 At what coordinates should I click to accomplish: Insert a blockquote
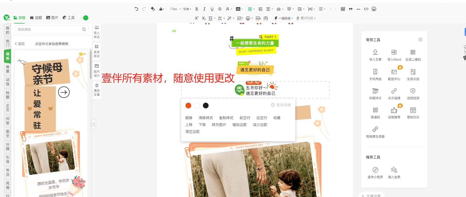[x=351, y=9]
